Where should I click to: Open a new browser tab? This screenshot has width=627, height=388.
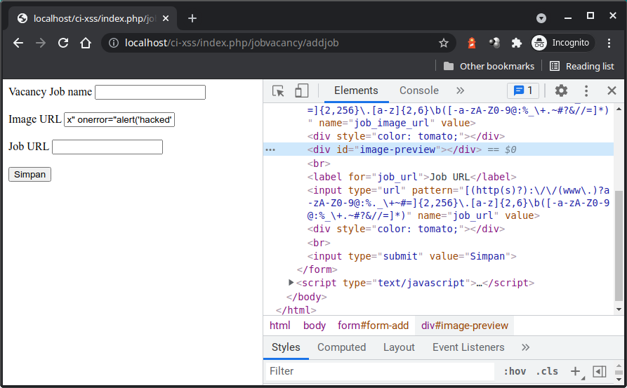point(192,18)
